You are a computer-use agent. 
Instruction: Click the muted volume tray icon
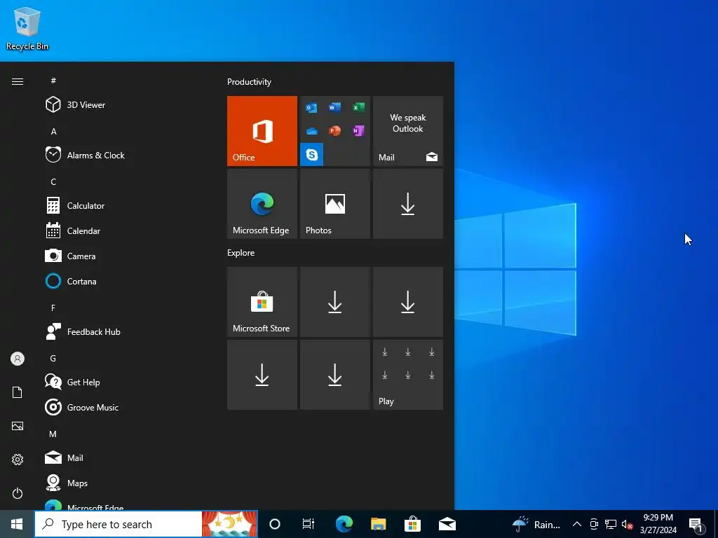628,524
